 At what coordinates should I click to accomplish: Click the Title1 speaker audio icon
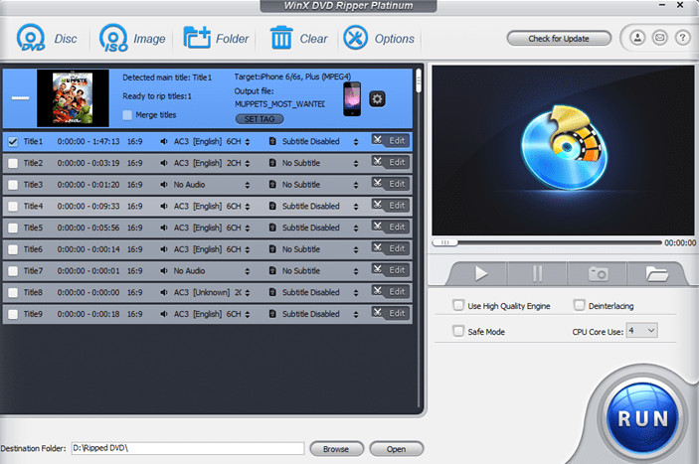click(164, 142)
